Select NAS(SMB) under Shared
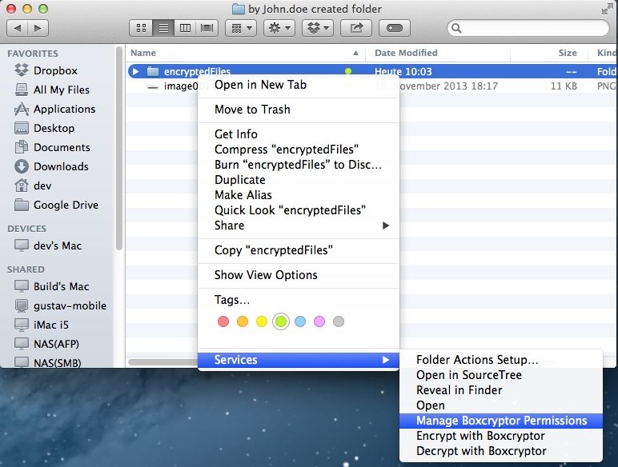Image resolution: width=618 pixels, height=467 pixels. tap(48, 362)
